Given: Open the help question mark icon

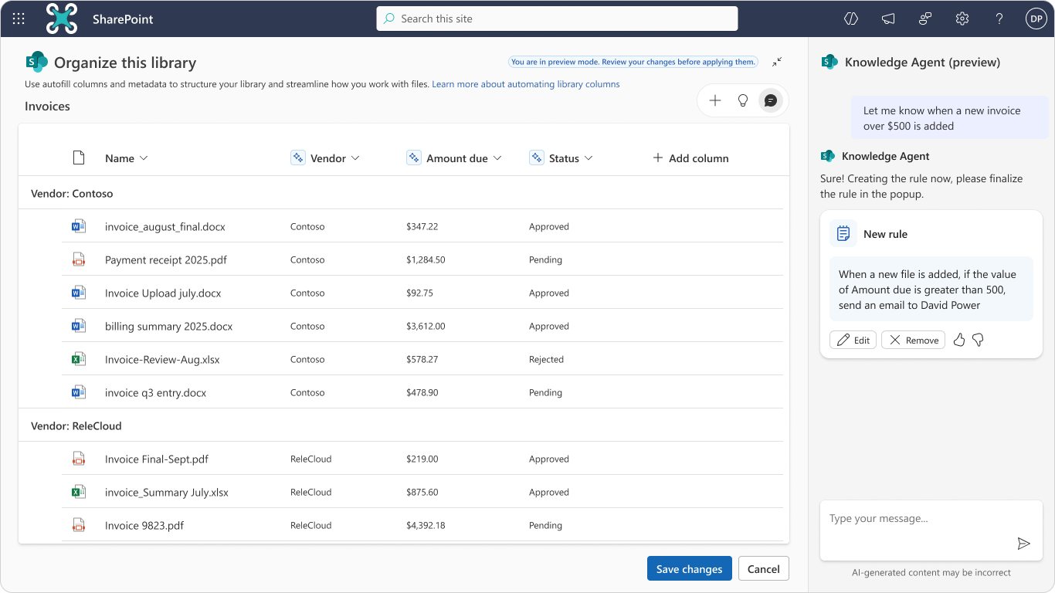Looking at the screenshot, I should 999,19.
